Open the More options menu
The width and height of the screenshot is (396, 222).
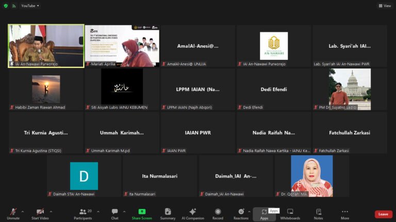[x=345, y=214]
